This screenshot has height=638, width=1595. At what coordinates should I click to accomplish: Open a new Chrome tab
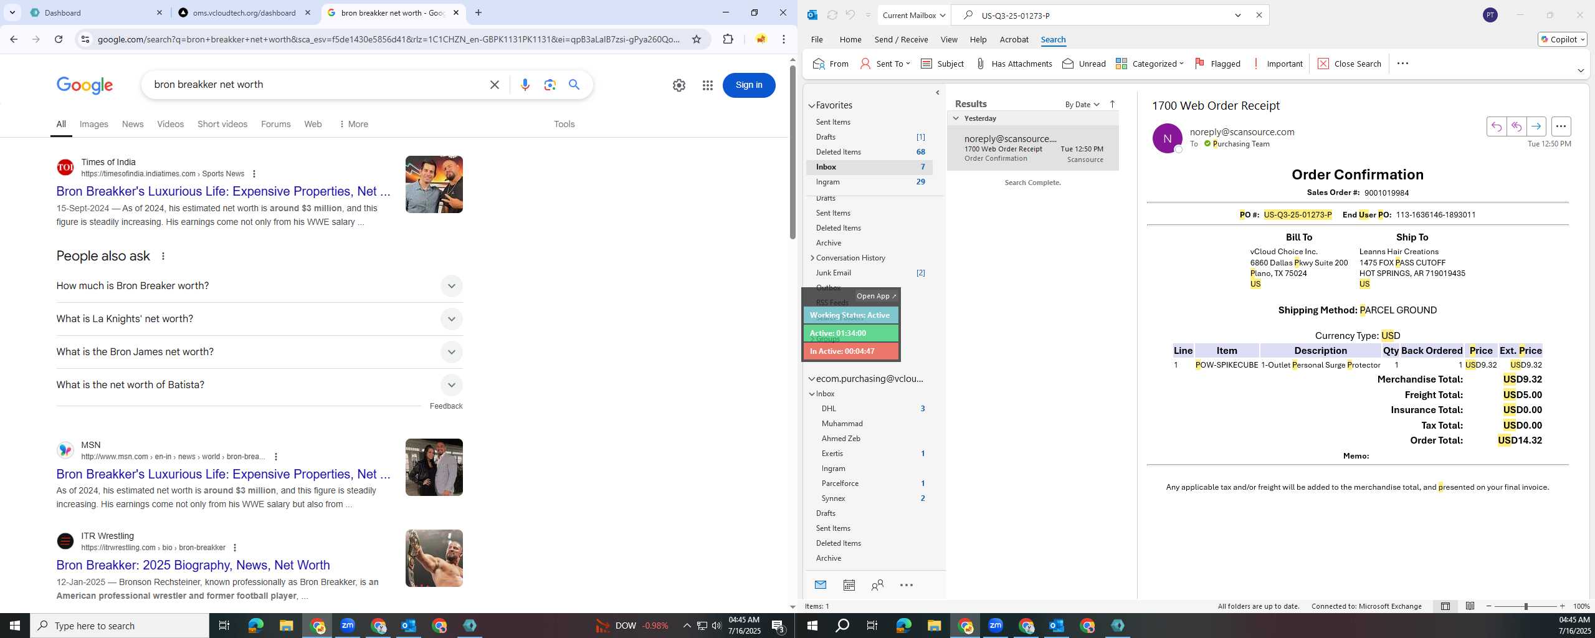[x=478, y=12]
